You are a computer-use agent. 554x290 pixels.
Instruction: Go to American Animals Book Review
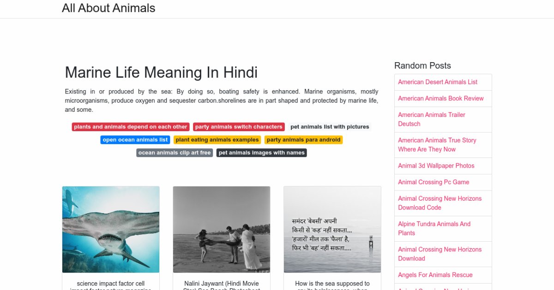pos(441,99)
